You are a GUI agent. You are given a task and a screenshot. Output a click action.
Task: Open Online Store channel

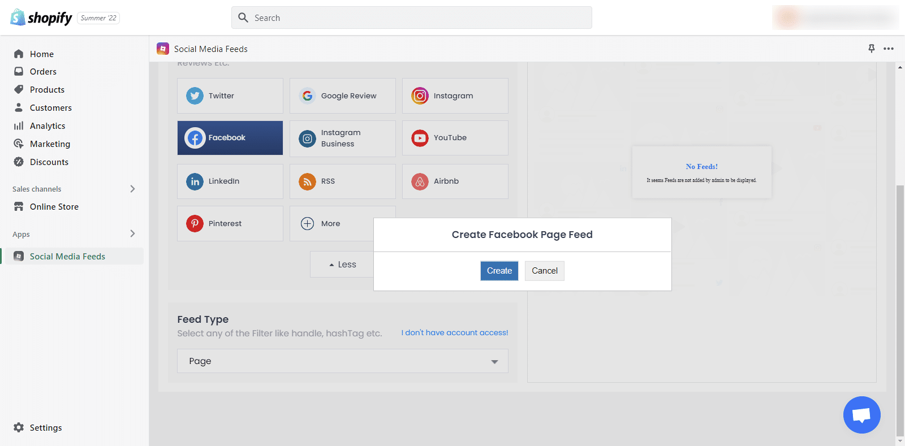[x=54, y=207]
